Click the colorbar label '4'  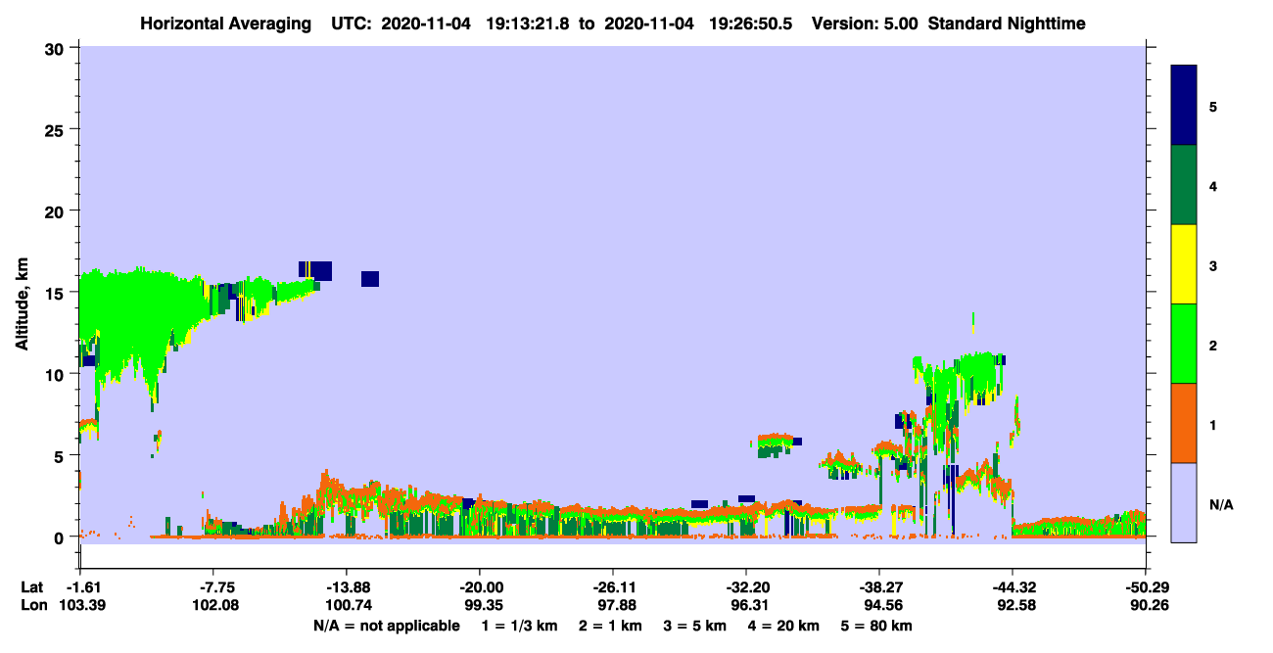click(x=1212, y=185)
